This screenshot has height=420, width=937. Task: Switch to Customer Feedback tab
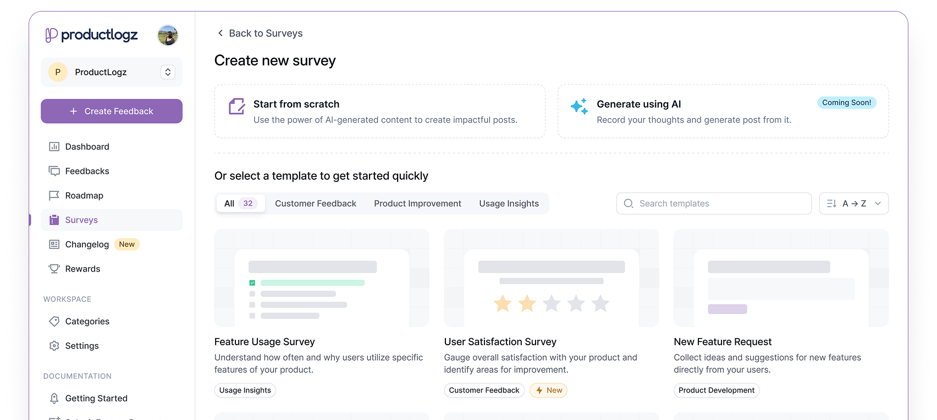coord(316,203)
